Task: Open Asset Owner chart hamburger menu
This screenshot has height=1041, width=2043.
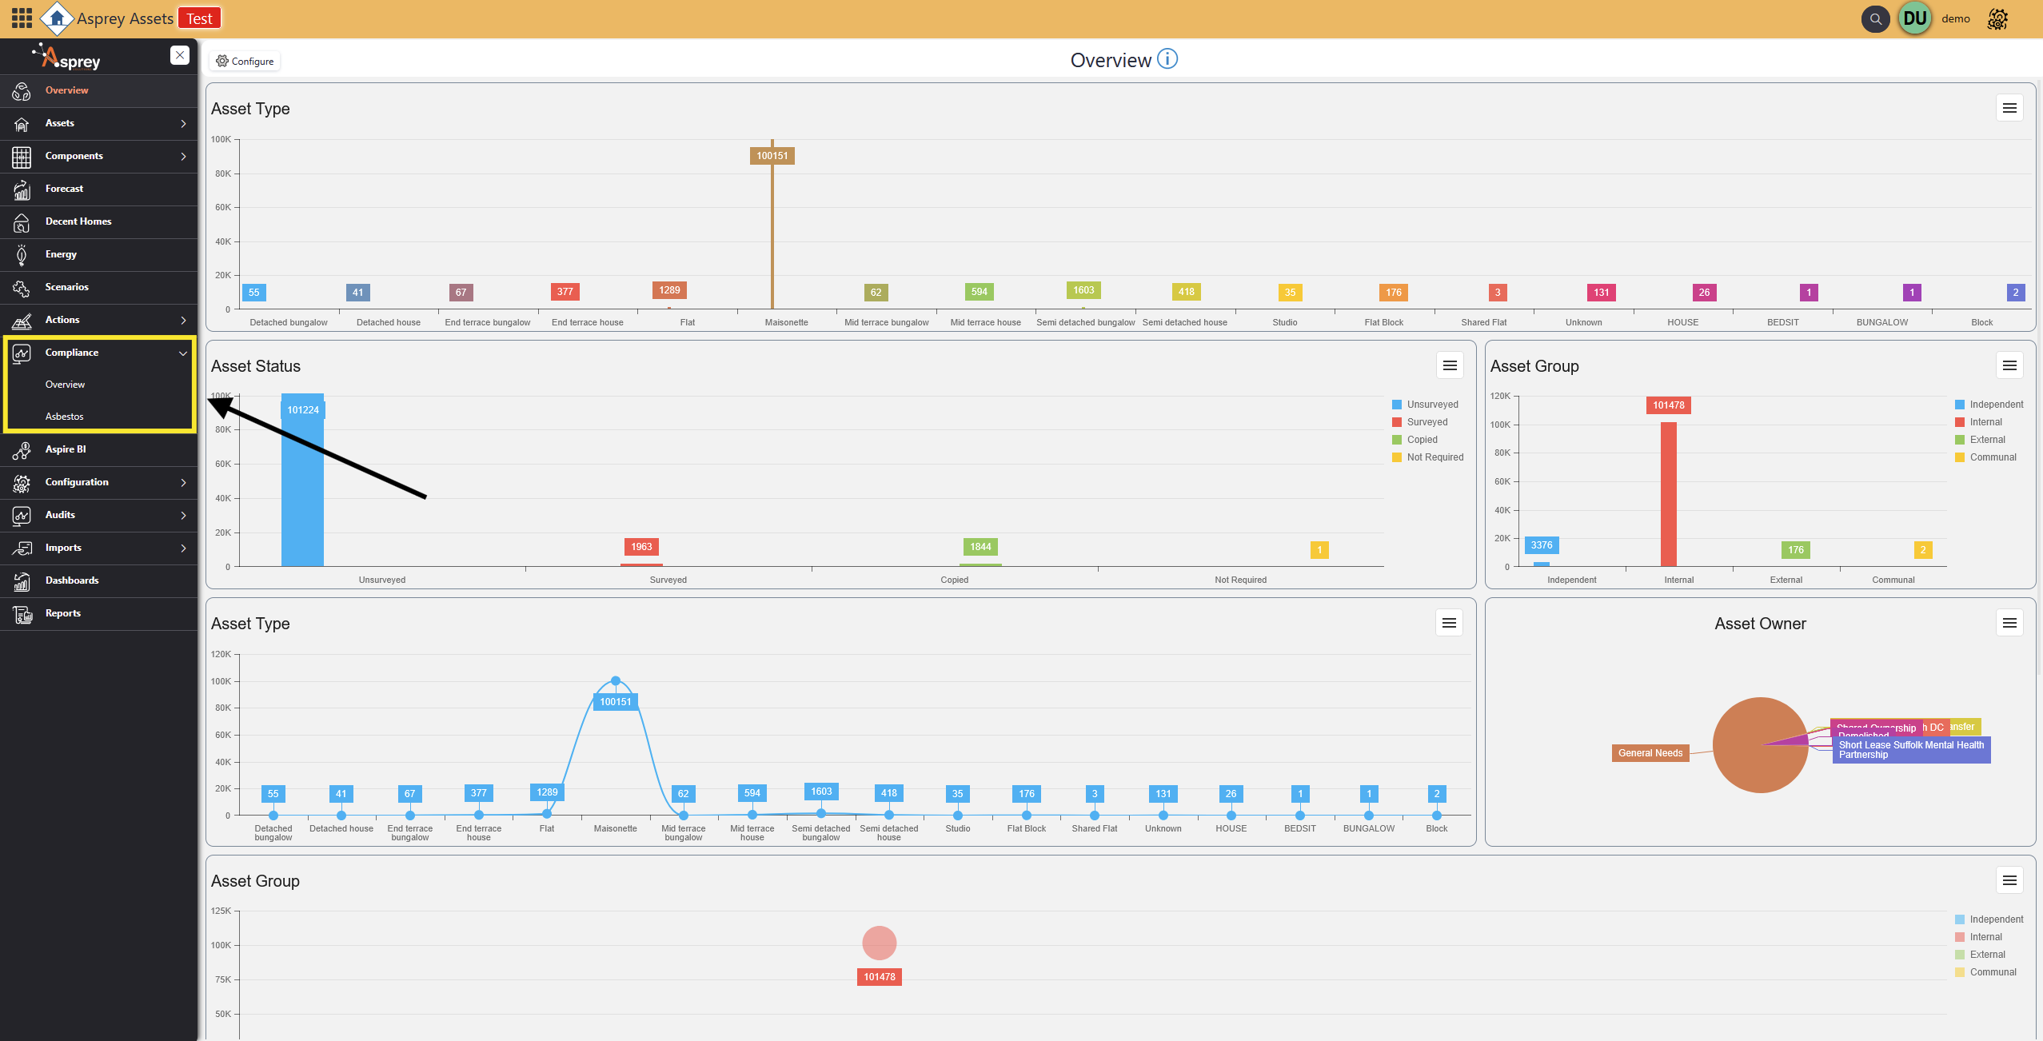Action: pyautogui.click(x=2009, y=623)
